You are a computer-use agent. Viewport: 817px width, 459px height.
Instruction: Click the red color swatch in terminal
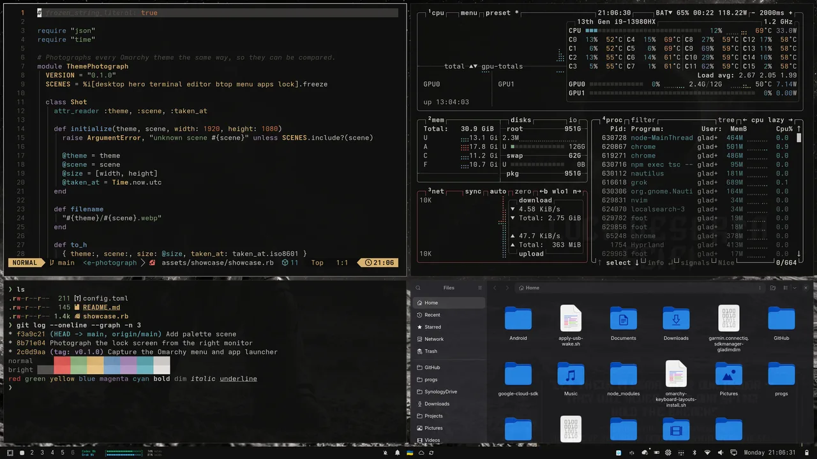tap(62, 365)
